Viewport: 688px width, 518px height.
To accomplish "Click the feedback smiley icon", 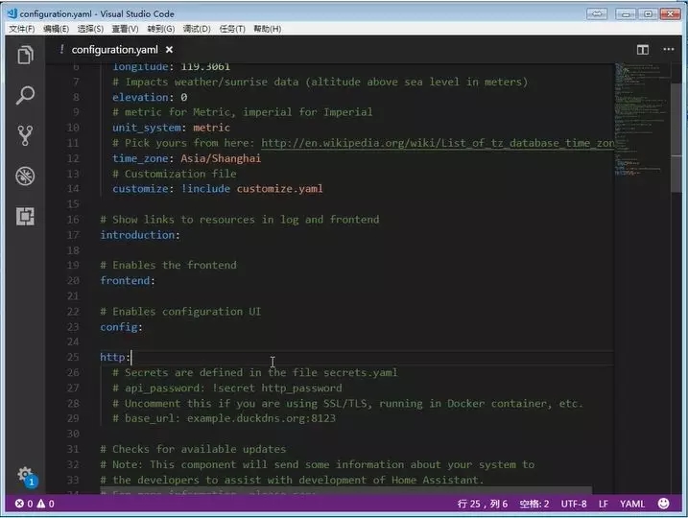I will coord(663,504).
